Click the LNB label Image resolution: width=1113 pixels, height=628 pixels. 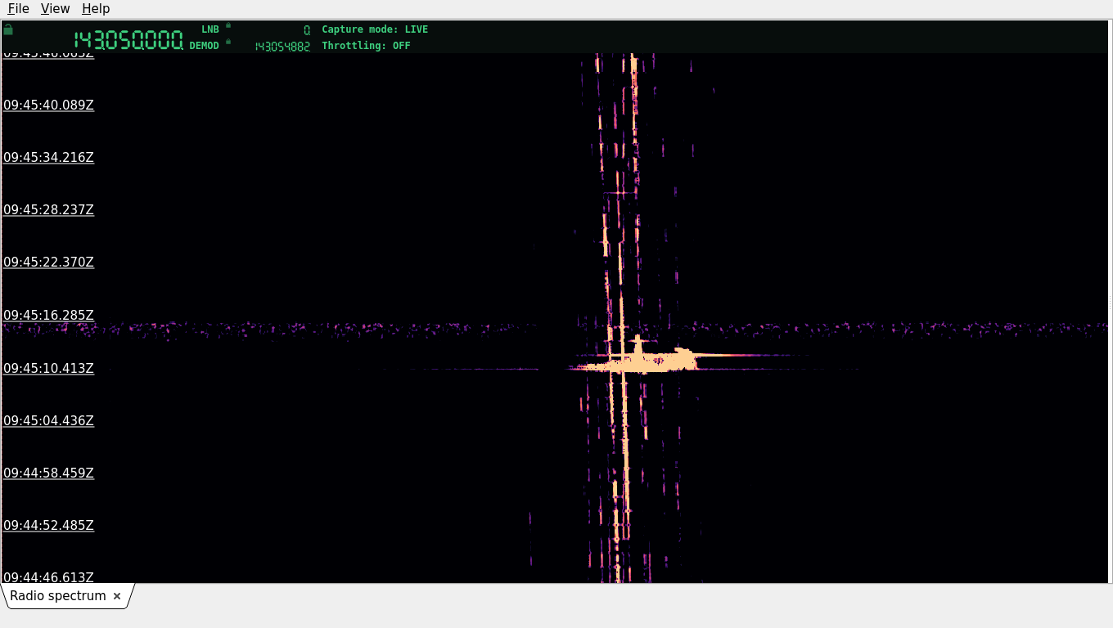click(x=210, y=29)
